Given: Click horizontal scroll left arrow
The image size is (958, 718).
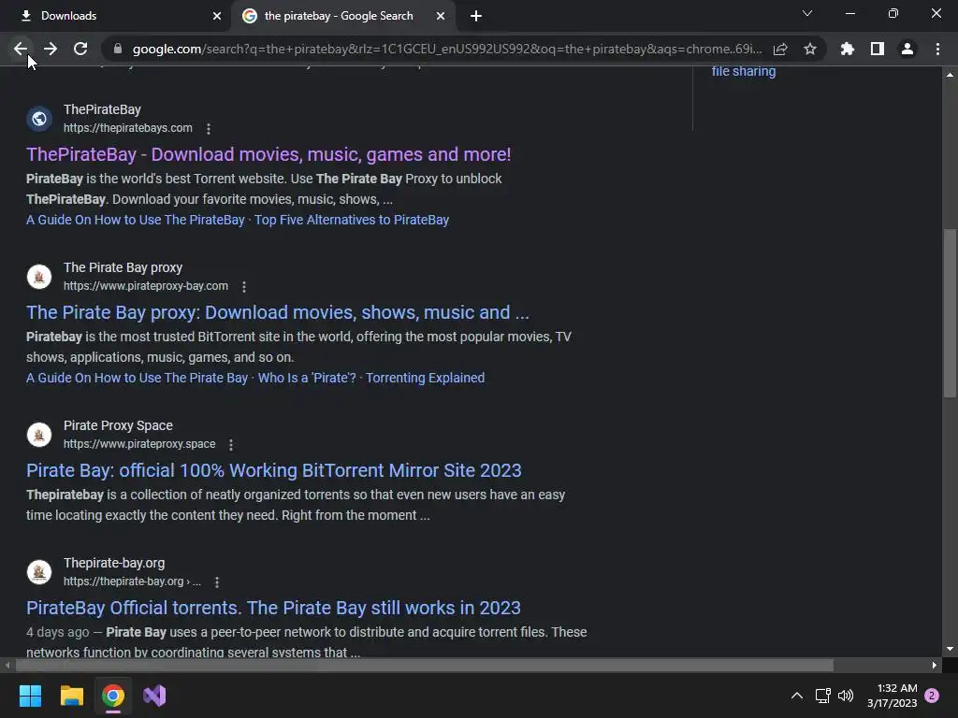Looking at the screenshot, I should 7,665.
